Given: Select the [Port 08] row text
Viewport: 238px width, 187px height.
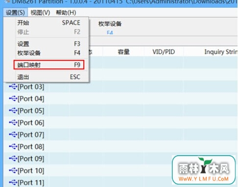Looking at the screenshot, I should pyautogui.click(x=31, y=147).
